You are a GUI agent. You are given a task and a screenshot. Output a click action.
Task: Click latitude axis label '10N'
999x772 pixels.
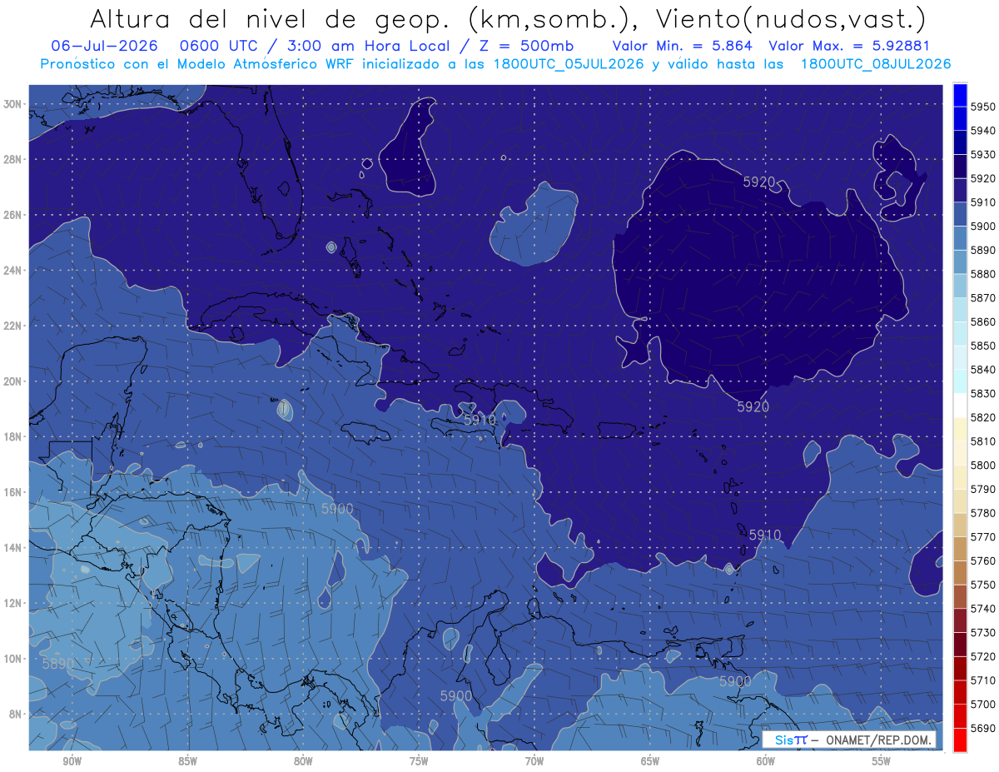pyautogui.click(x=12, y=659)
